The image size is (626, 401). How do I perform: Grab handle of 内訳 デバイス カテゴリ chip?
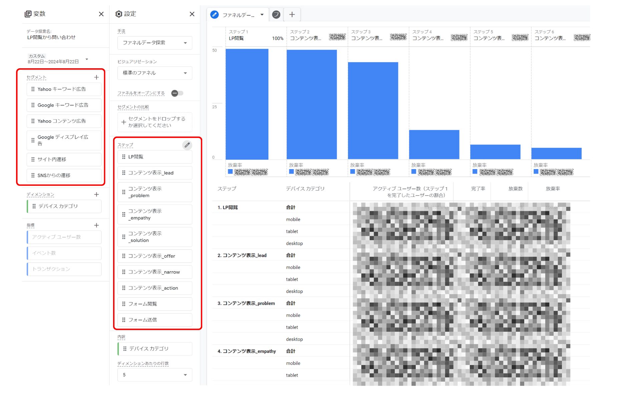124,349
